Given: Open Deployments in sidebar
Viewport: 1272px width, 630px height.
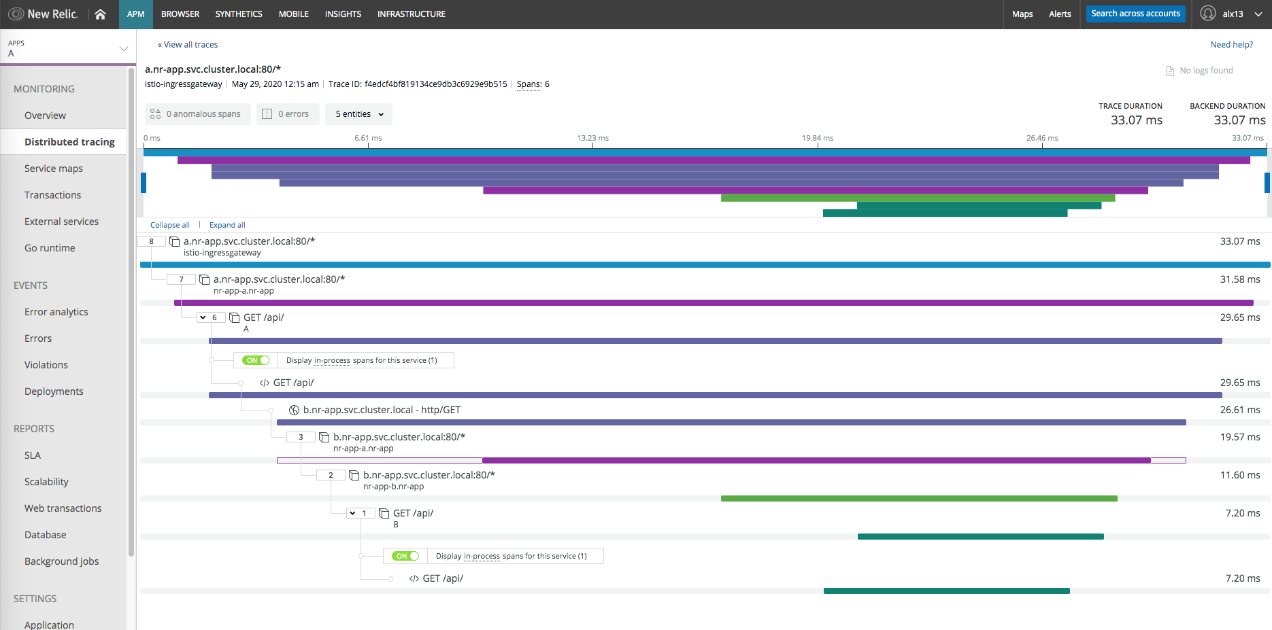Looking at the screenshot, I should tap(54, 391).
